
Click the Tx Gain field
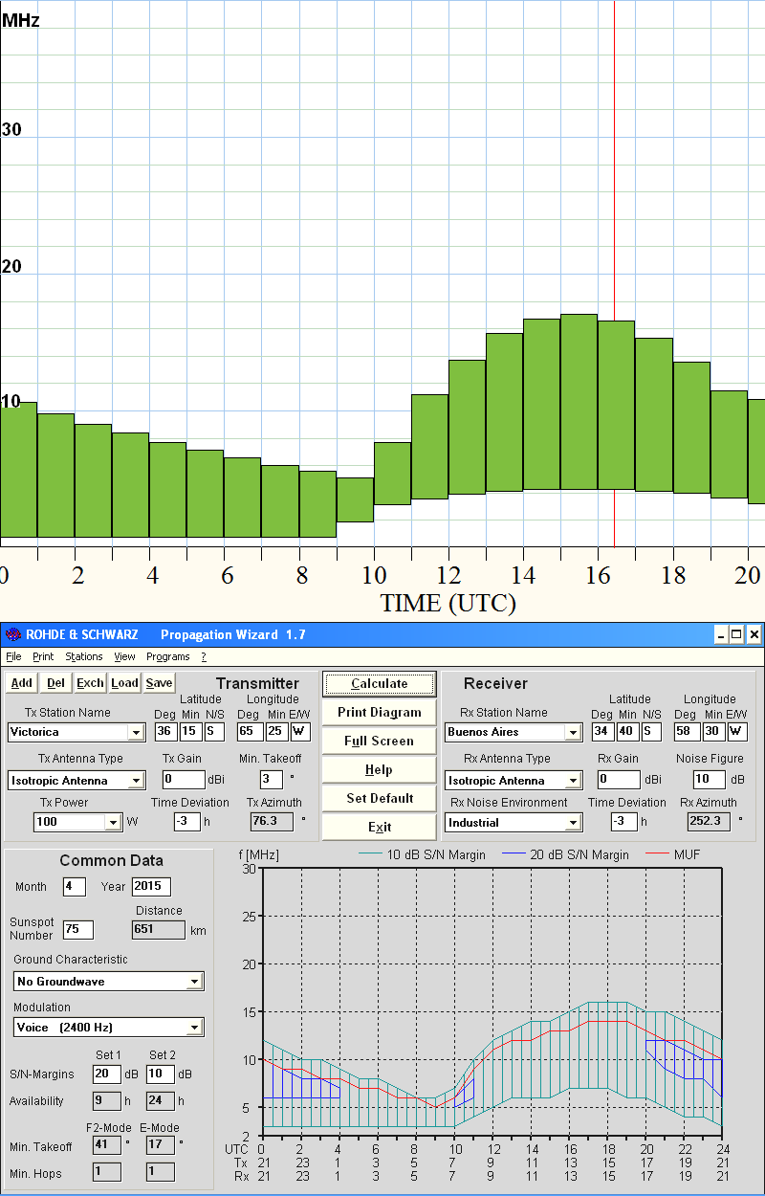pos(184,780)
